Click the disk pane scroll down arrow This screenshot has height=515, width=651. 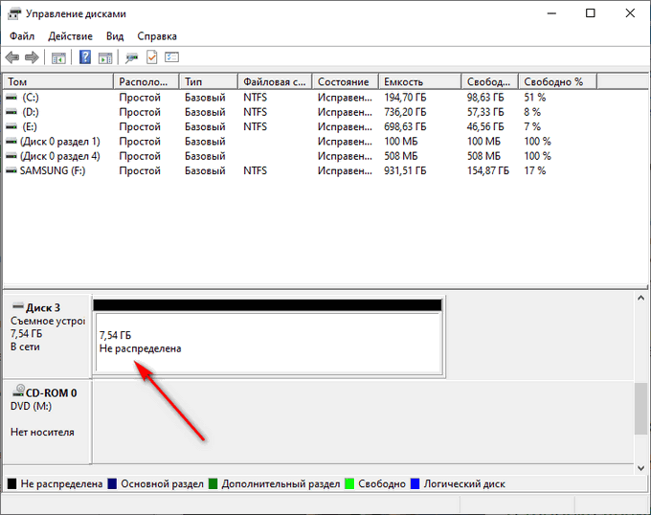pyautogui.click(x=640, y=468)
